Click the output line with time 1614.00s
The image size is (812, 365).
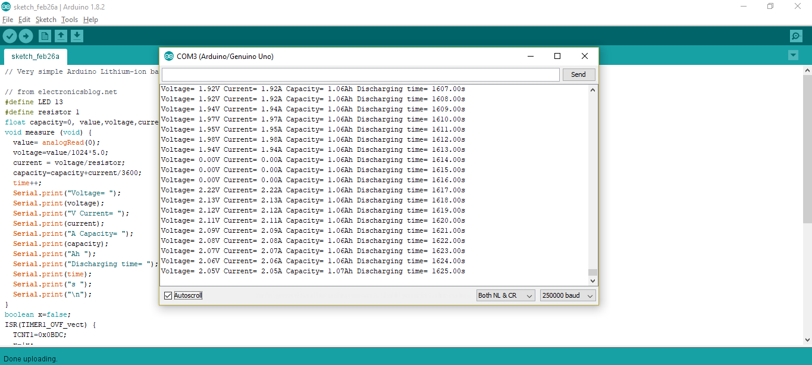click(313, 160)
